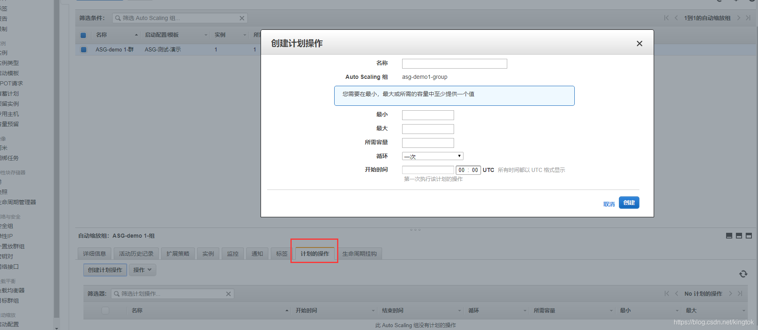Screen dimensions: 758x330
Task: Switch to 监控 tab
Action: click(233, 254)
